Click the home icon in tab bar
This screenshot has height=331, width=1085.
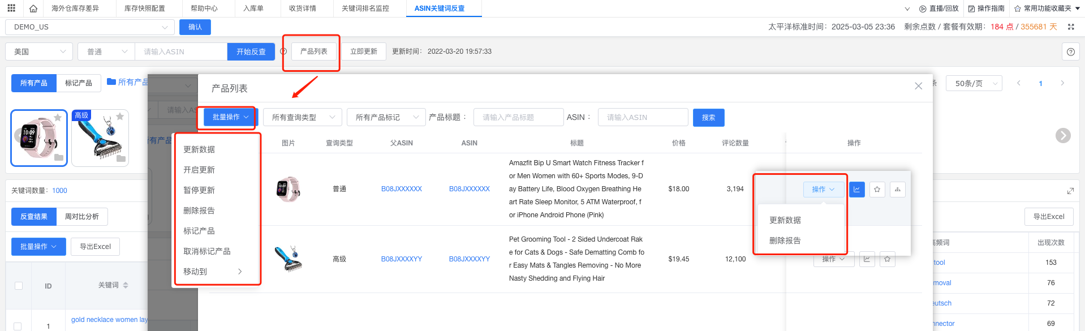click(33, 8)
